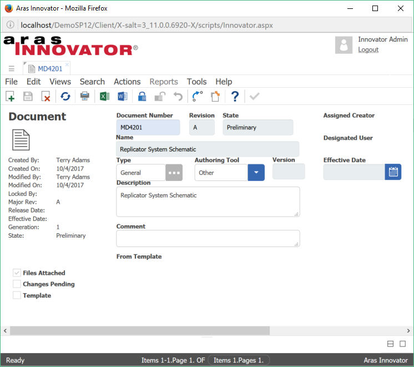Screen dimensions: 414x367
Task: Click the 'Designated User' label
Action: pyautogui.click(x=348, y=138)
